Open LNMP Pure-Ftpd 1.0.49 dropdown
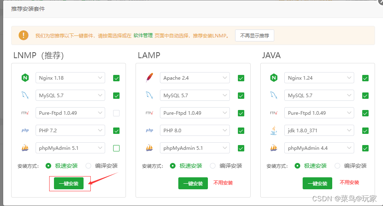This screenshot has height=206, width=383. coord(70,113)
